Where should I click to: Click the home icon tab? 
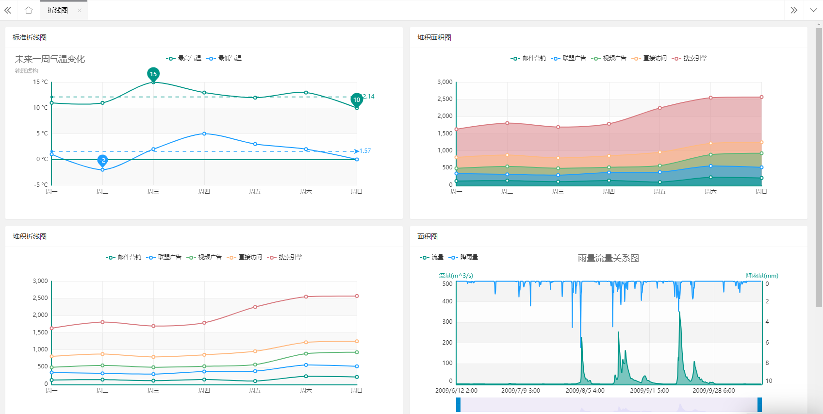point(29,10)
